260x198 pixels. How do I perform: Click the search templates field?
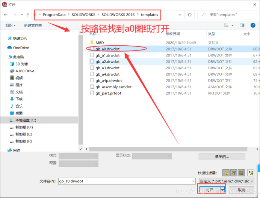pos(227,15)
